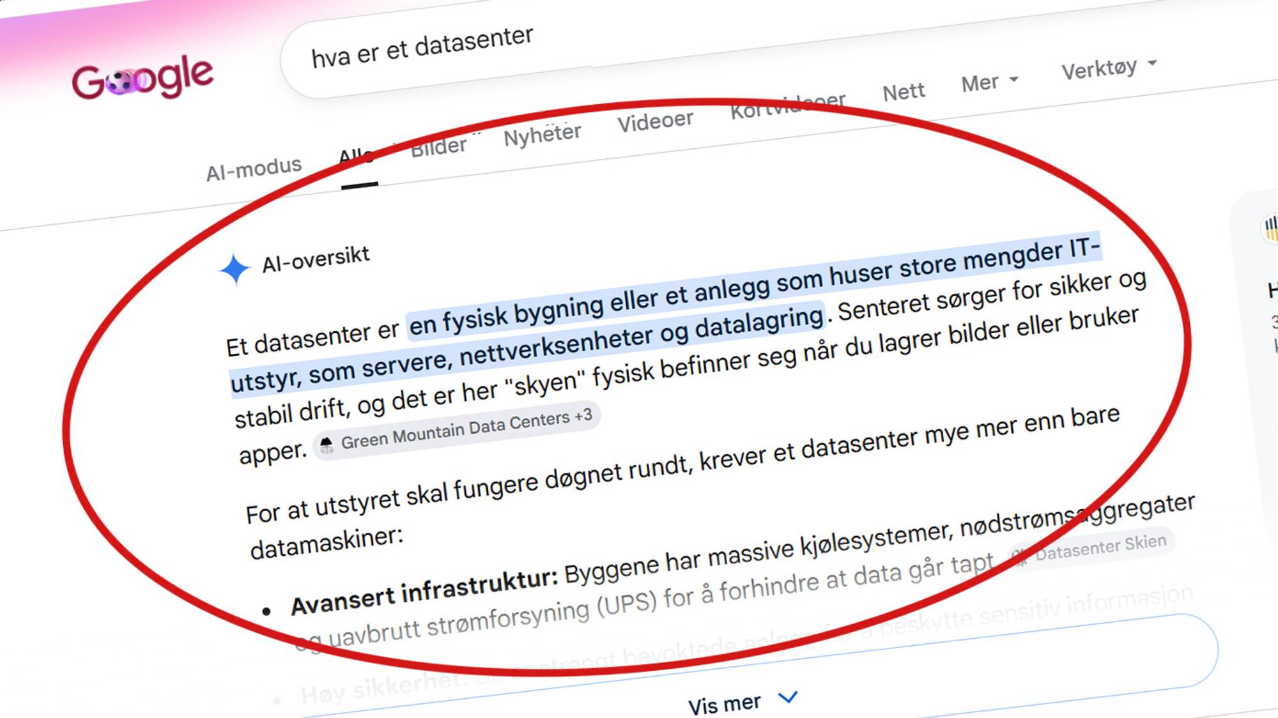Open the Nett tab
Screen dimensions: 1278x718
coord(904,92)
